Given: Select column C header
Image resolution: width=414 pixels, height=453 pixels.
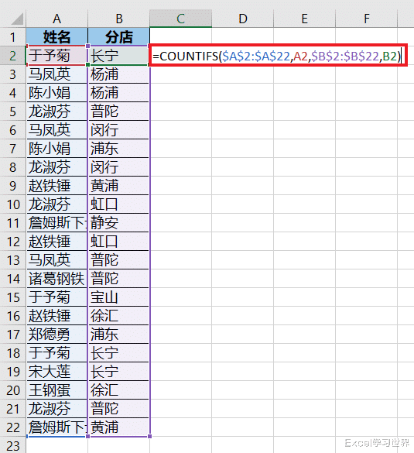Looking at the screenshot, I should (181, 19).
